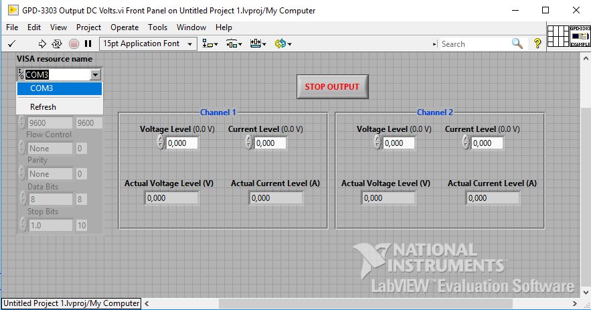The image size is (591, 310).
Task: Click Channel 1 Voltage Level stepper arrows
Action: pos(161,143)
